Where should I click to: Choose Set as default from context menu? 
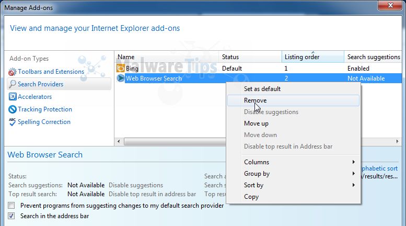point(293,89)
